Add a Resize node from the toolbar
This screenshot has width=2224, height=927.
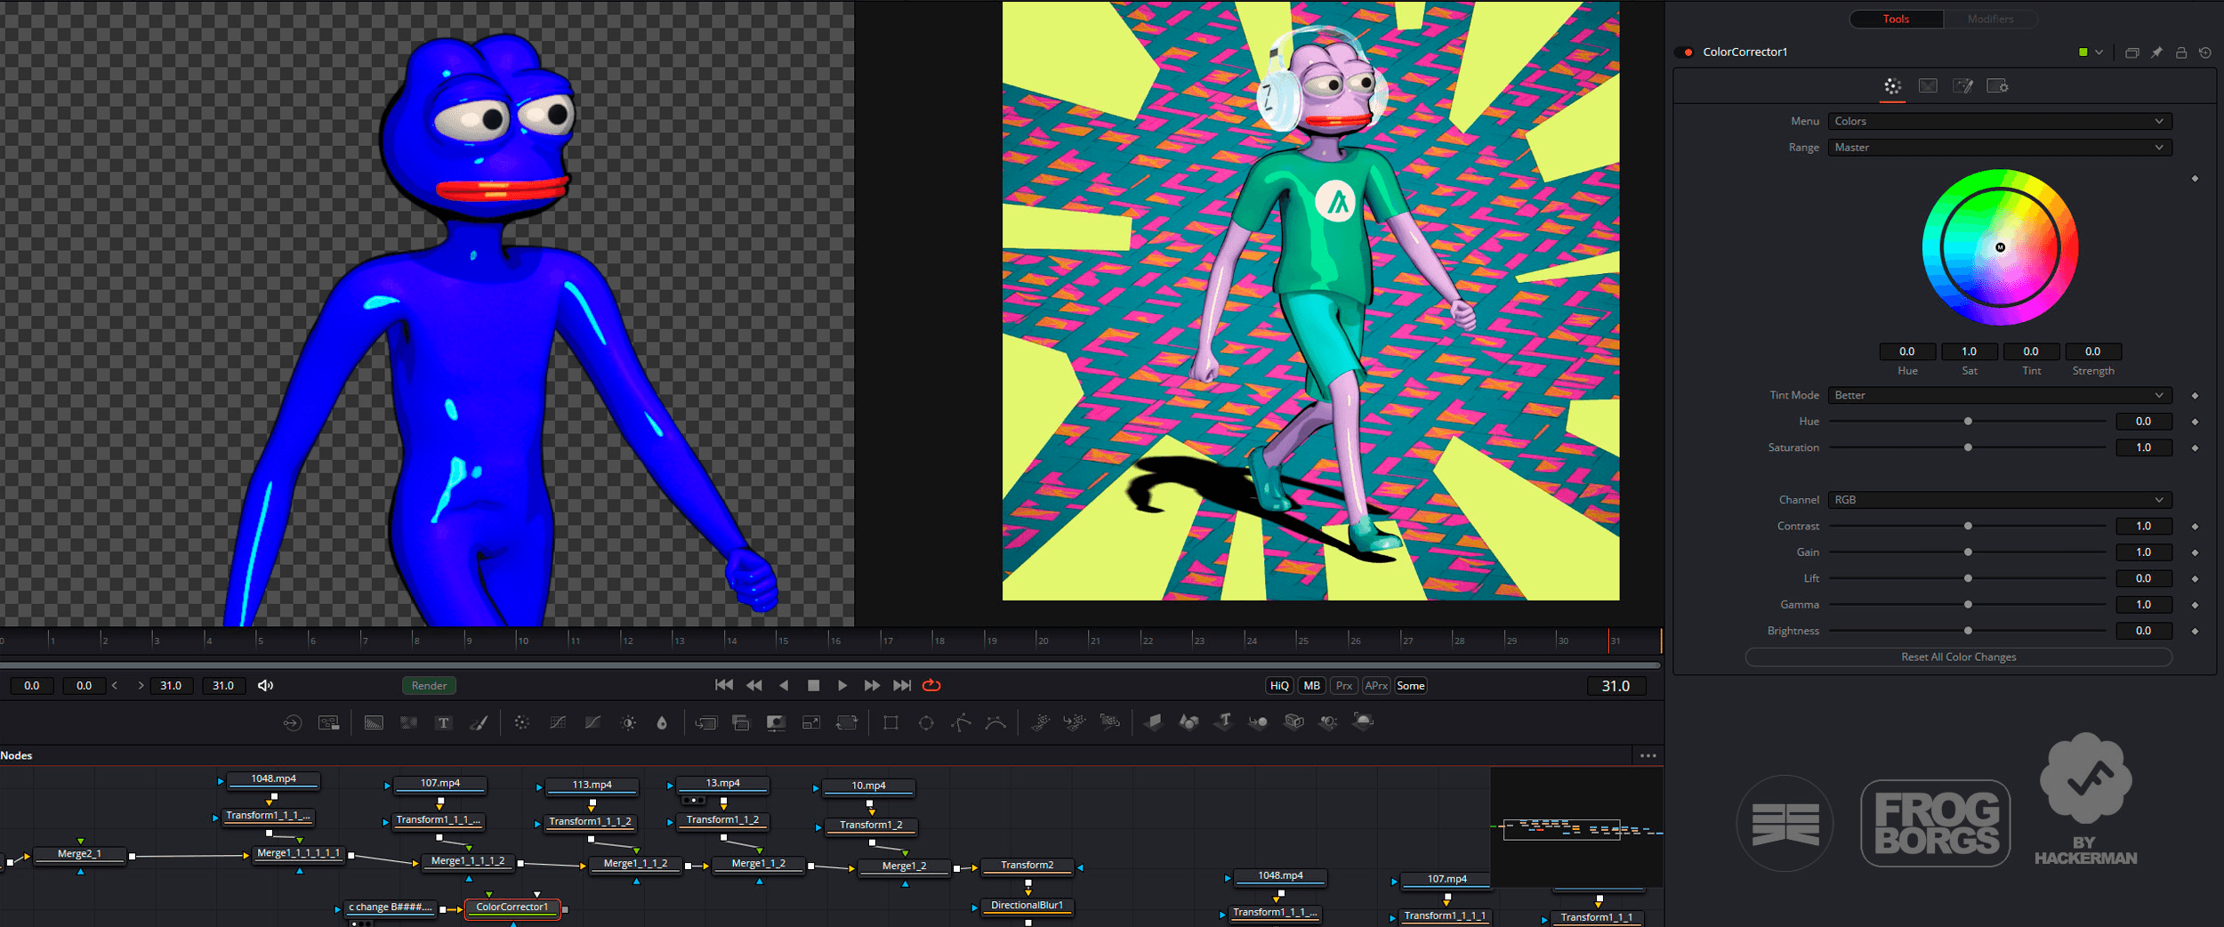click(x=811, y=722)
